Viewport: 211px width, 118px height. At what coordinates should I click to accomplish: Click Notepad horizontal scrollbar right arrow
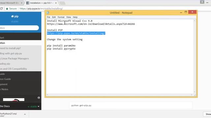click(192, 95)
